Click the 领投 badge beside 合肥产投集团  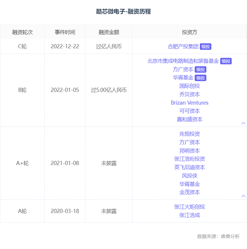(x=206, y=47)
